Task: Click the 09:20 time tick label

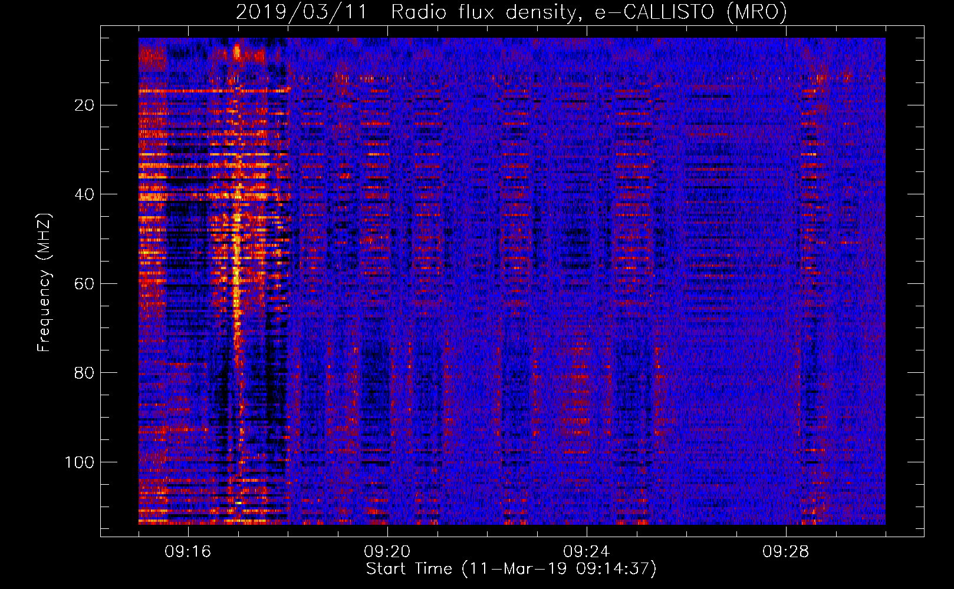Action: tap(387, 552)
